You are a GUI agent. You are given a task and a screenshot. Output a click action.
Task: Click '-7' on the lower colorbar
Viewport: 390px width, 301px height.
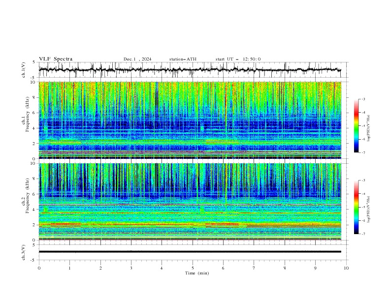tap(363, 234)
